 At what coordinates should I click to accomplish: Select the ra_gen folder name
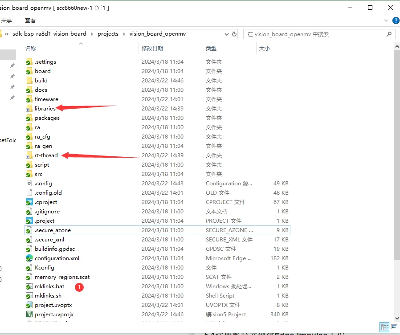click(x=43, y=146)
